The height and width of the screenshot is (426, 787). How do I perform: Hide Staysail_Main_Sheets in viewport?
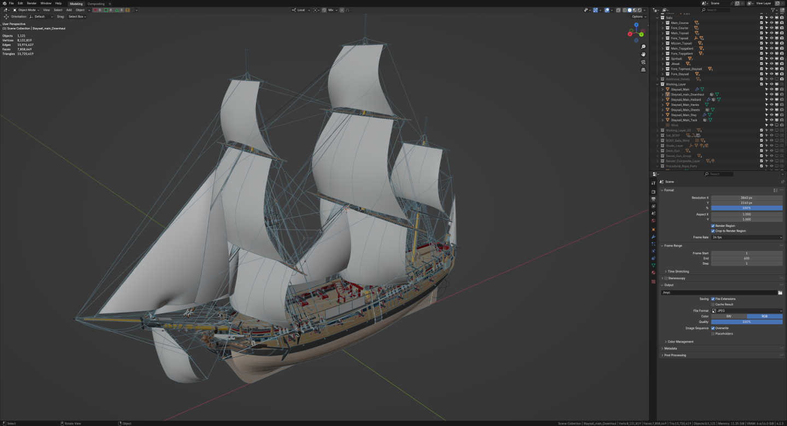coord(772,110)
